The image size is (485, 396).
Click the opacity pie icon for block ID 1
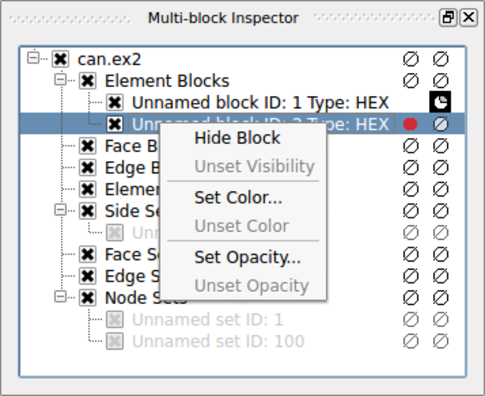441,102
